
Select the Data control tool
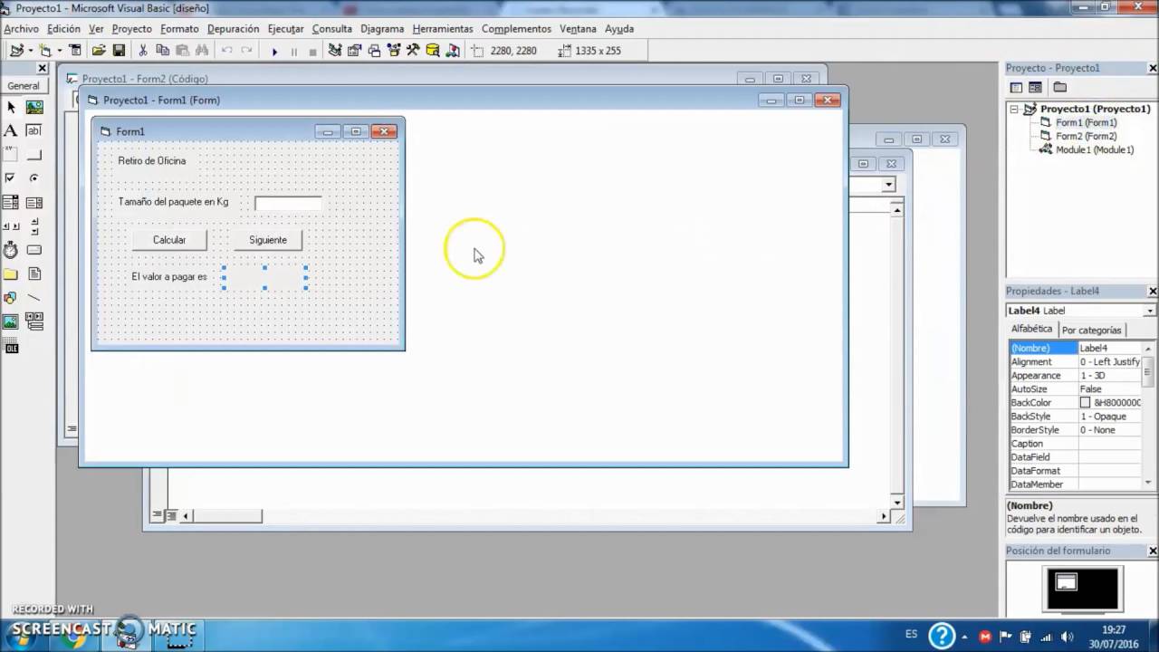34,321
